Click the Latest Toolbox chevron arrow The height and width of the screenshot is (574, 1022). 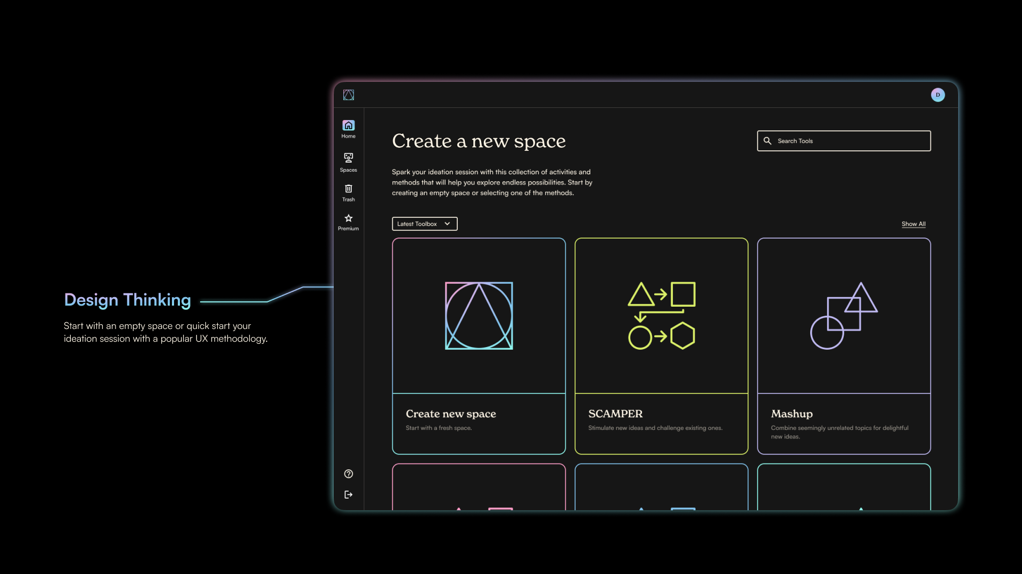coord(448,224)
